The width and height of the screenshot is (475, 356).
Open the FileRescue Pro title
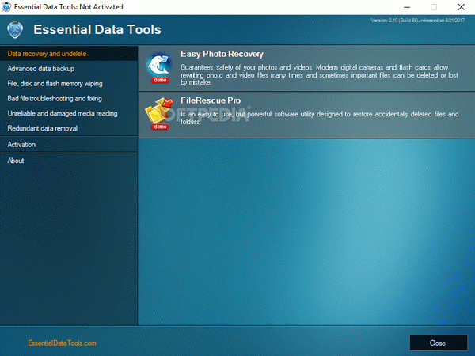tap(211, 100)
